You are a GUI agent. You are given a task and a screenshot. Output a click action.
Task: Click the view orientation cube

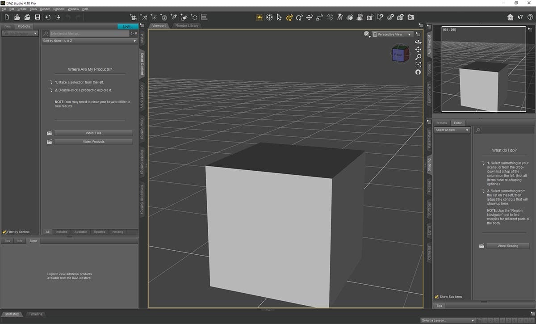tap(400, 54)
